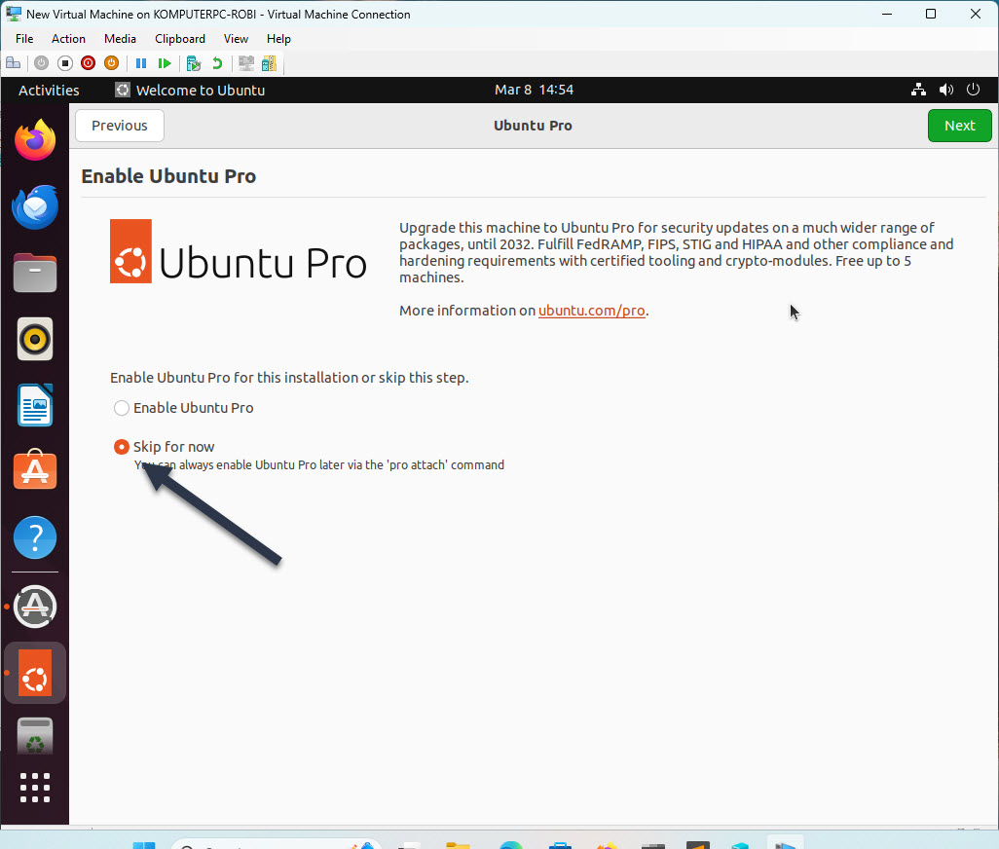Open the sound volume control in the top bar
Screen dimensions: 999x849
945,90
